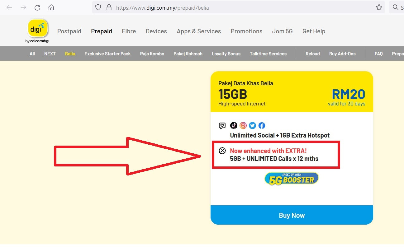Click the Facebook icon in plan card

tap(262, 125)
